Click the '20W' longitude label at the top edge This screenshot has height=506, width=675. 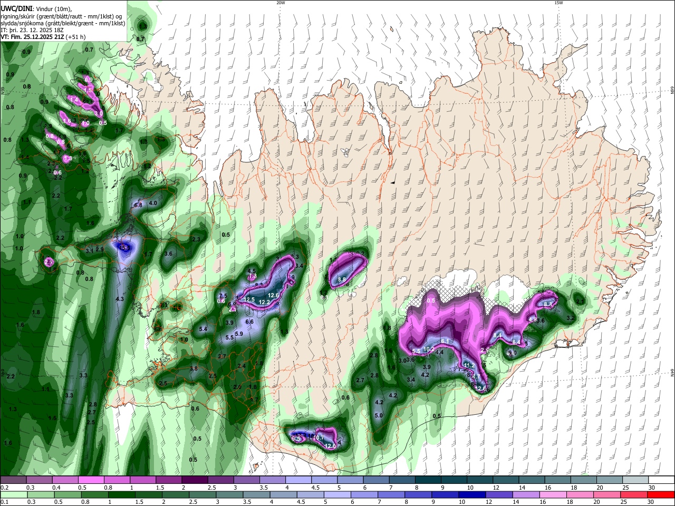click(281, 3)
